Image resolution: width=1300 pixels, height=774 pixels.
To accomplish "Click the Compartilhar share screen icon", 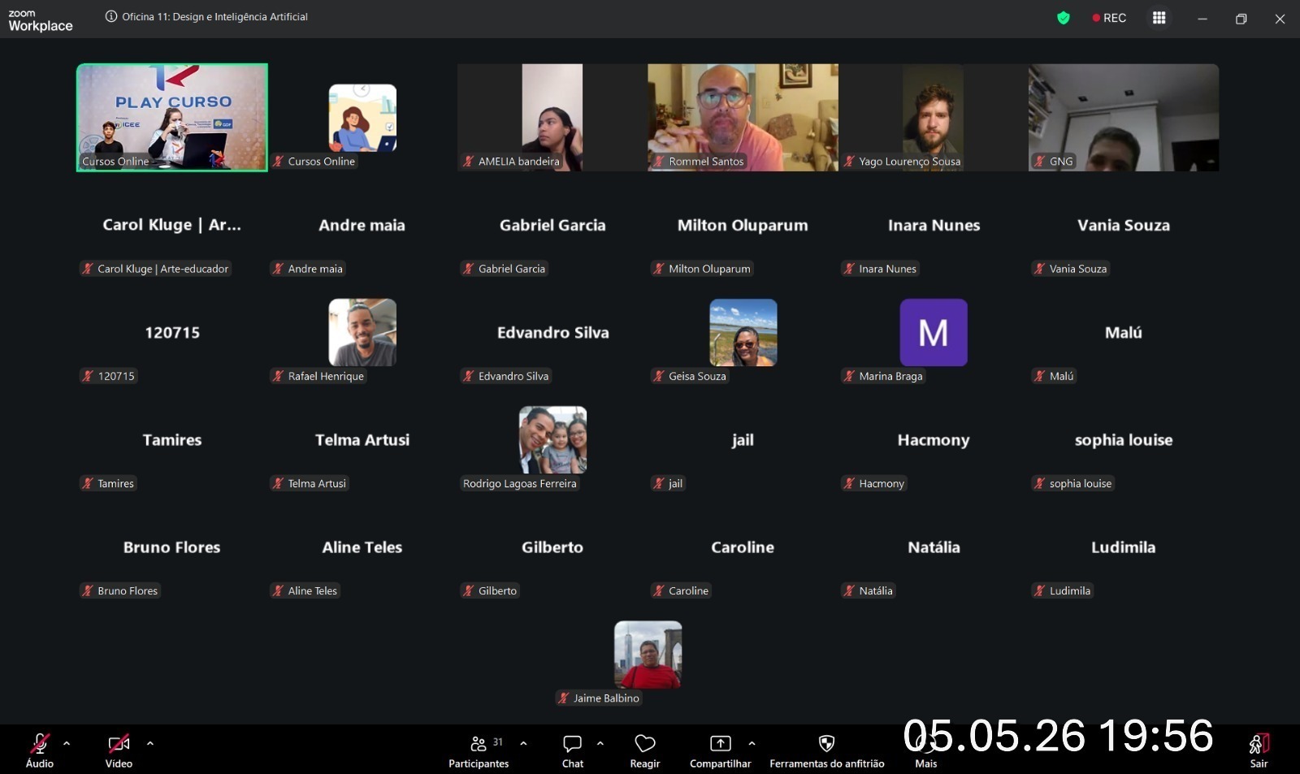I will (x=721, y=743).
